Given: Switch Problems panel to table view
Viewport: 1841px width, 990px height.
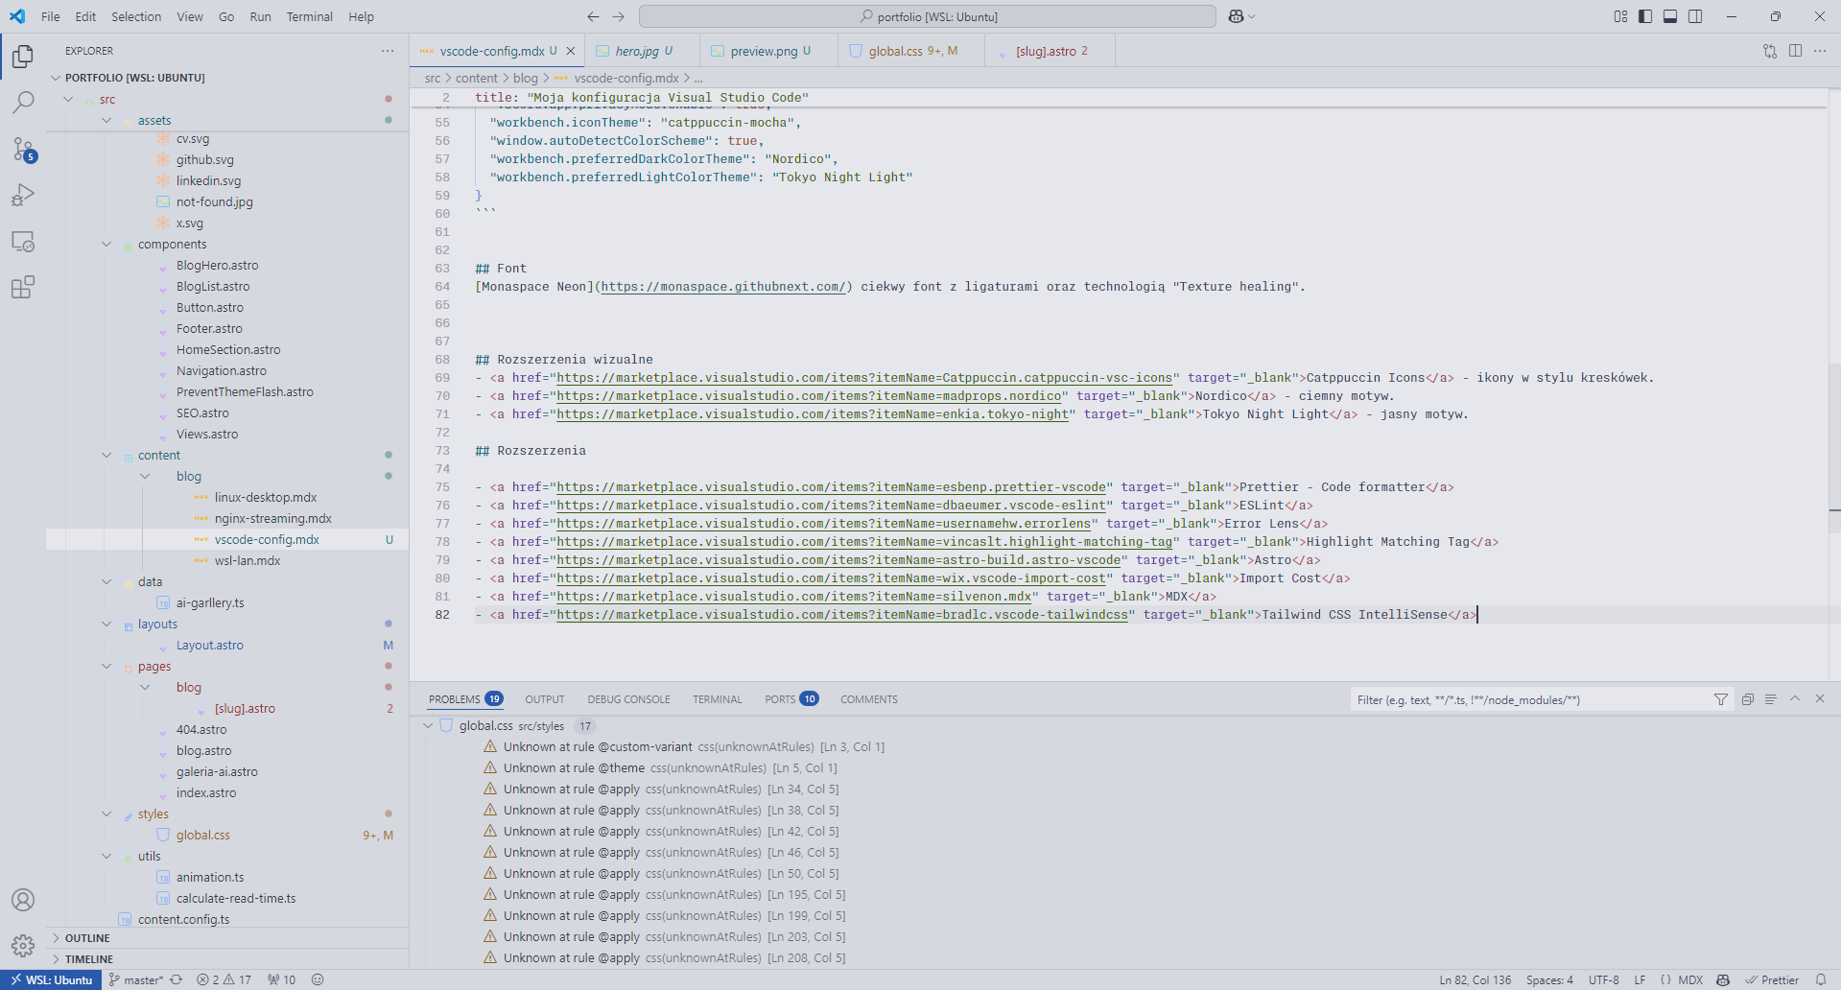Looking at the screenshot, I should [1771, 699].
